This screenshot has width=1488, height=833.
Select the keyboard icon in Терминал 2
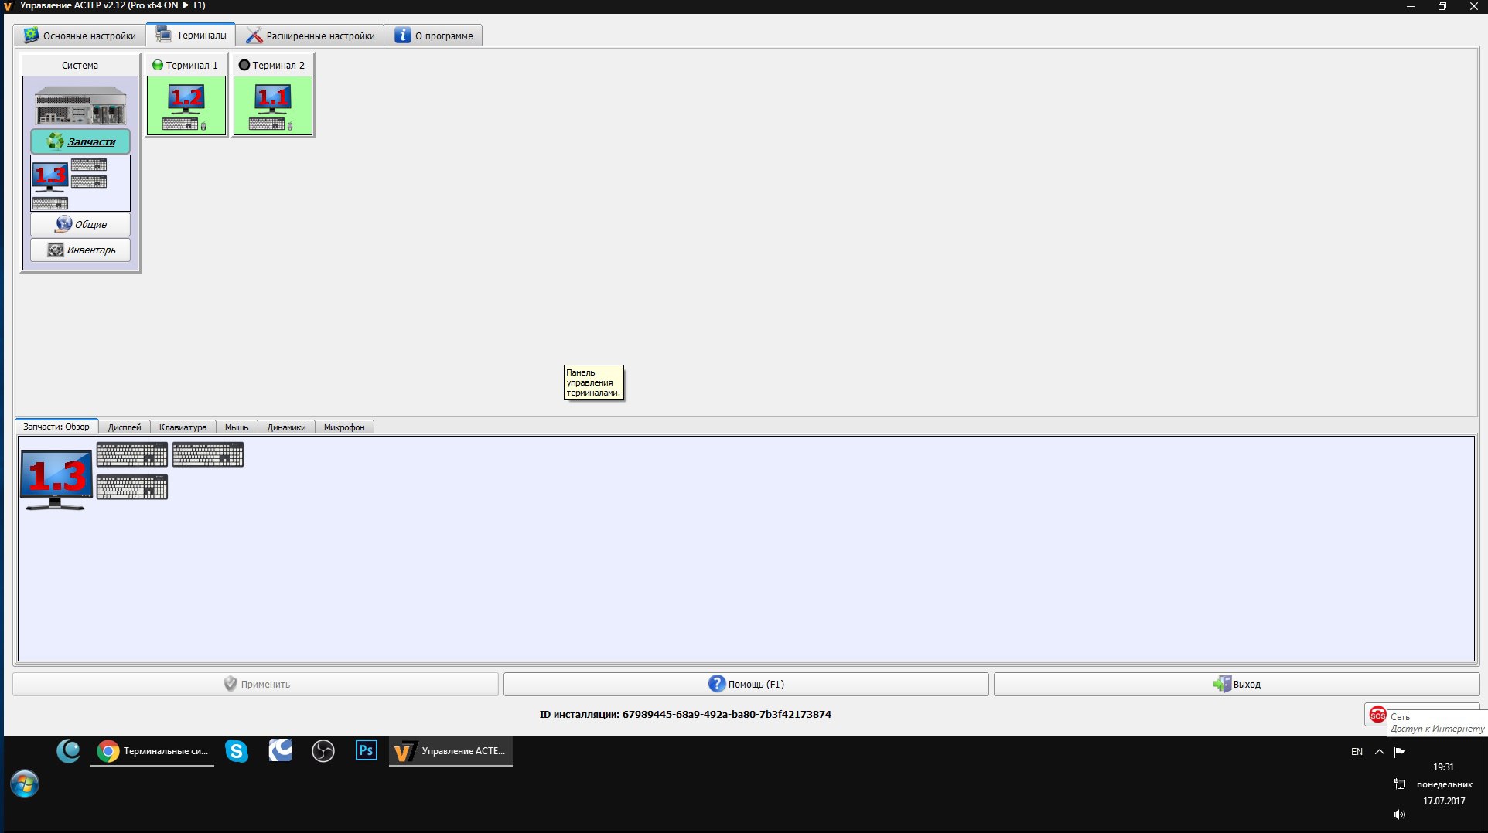click(267, 124)
